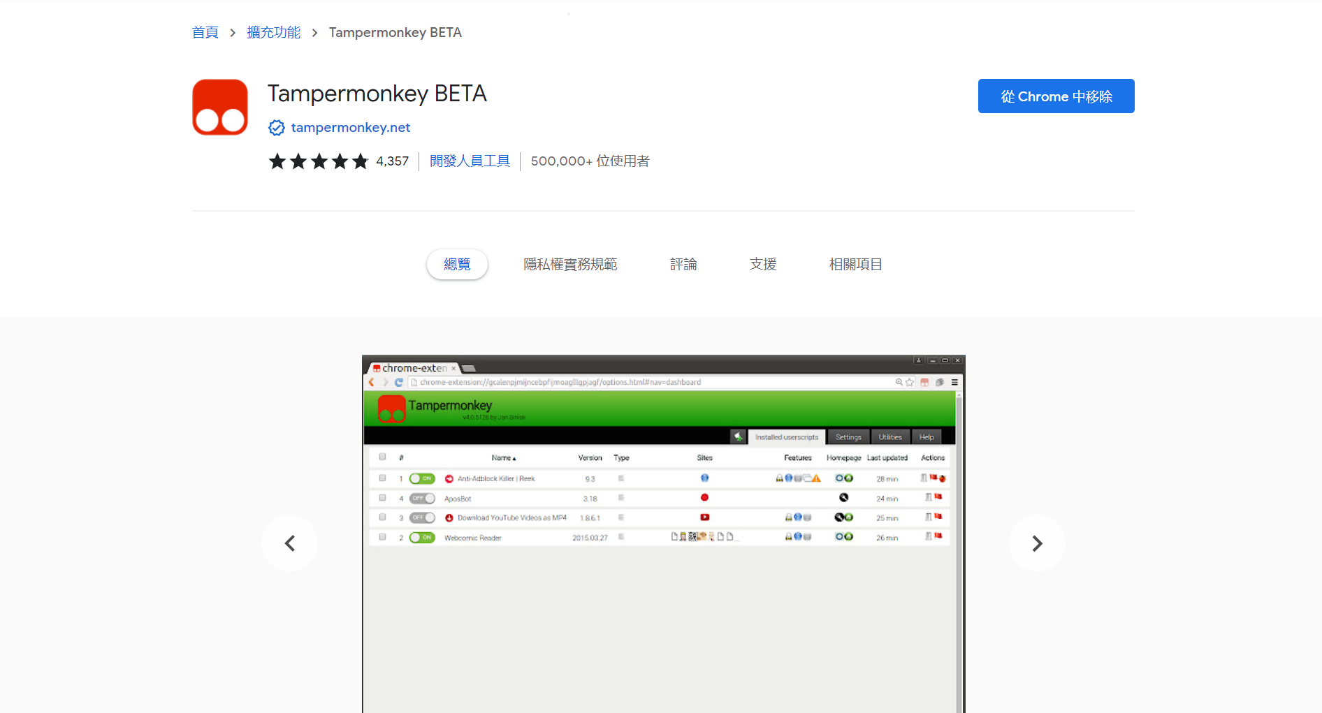Click the 擴充功能 breadcrumb link

(x=273, y=33)
